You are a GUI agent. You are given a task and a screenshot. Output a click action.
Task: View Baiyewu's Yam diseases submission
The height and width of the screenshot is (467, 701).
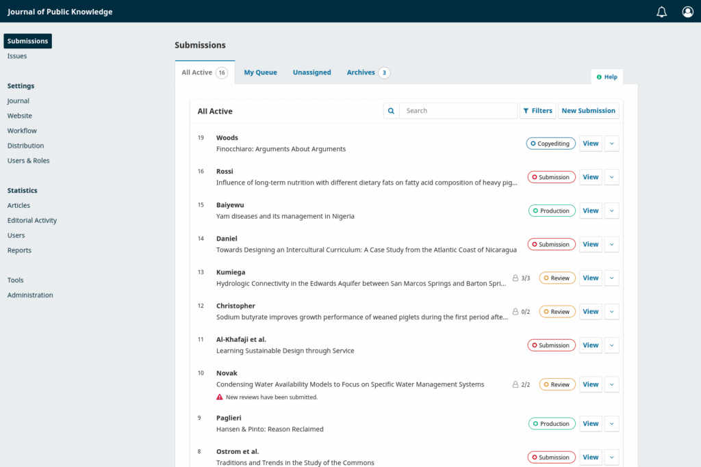click(590, 210)
